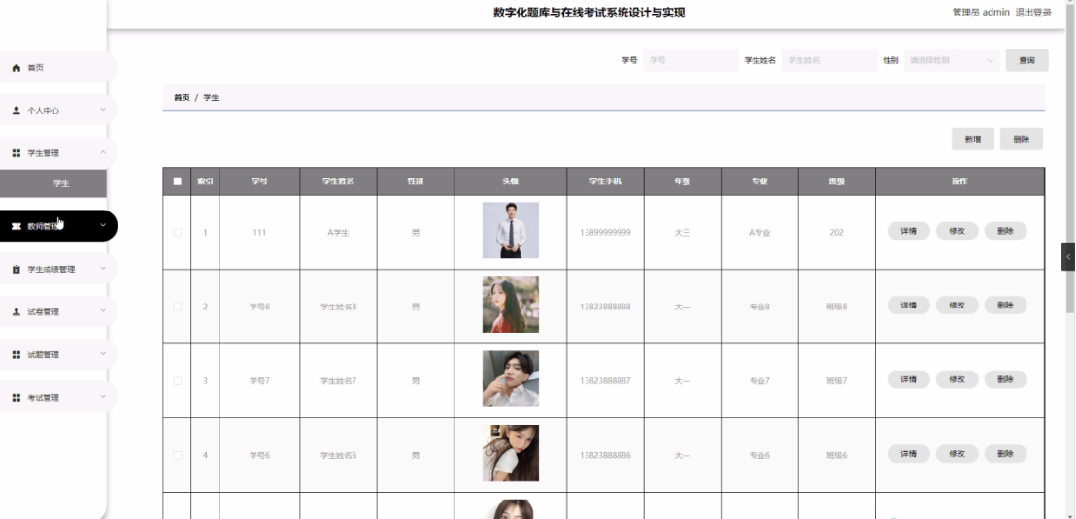
Task: Click 修改 for student 111
Action: [x=957, y=231]
